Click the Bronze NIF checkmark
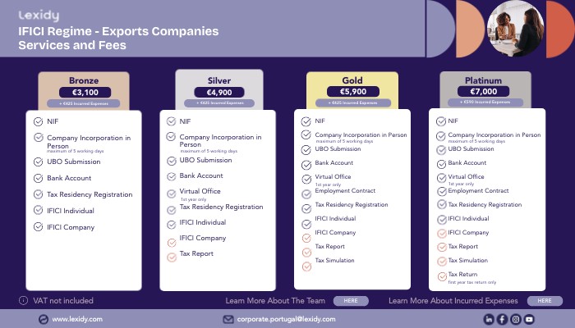Screen dimensions: 575x328 click(38, 121)
